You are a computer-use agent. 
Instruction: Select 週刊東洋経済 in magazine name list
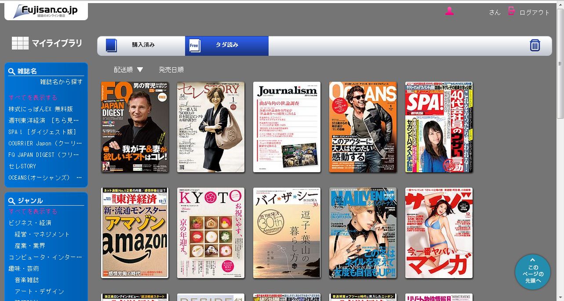[44, 120]
